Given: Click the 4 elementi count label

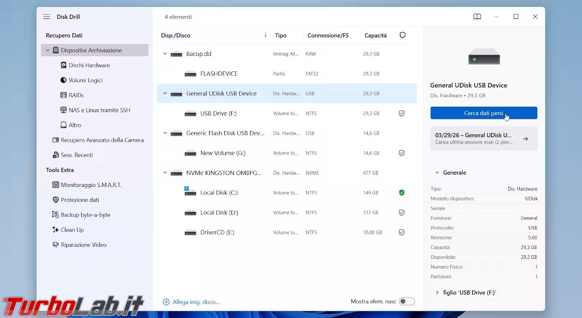Looking at the screenshot, I should pyautogui.click(x=178, y=17).
